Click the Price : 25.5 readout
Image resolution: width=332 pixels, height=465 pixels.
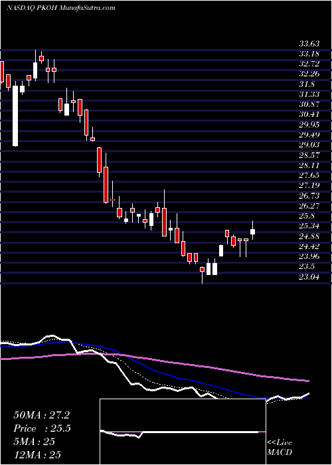pyautogui.click(x=42, y=428)
